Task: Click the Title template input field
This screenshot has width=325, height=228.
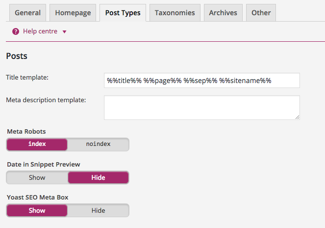Action: click(x=201, y=81)
